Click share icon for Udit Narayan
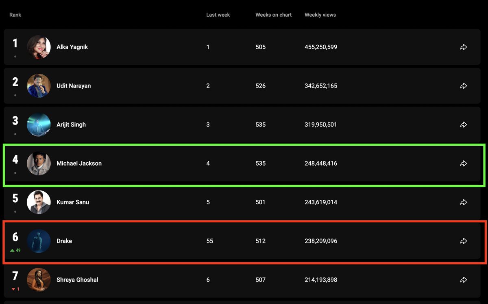The image size is (488, 304). click(x=463, y=86)
